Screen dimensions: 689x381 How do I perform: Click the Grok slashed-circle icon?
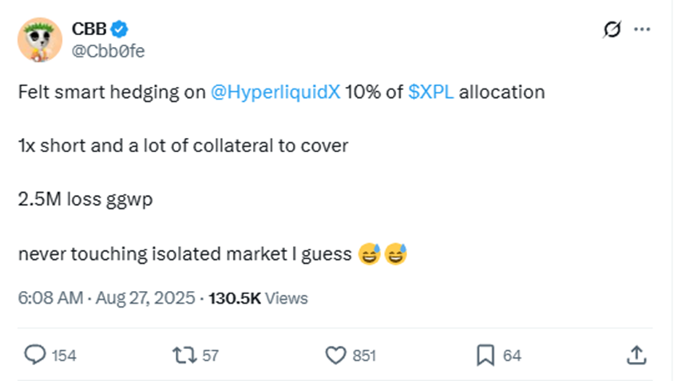click(614, 29)
